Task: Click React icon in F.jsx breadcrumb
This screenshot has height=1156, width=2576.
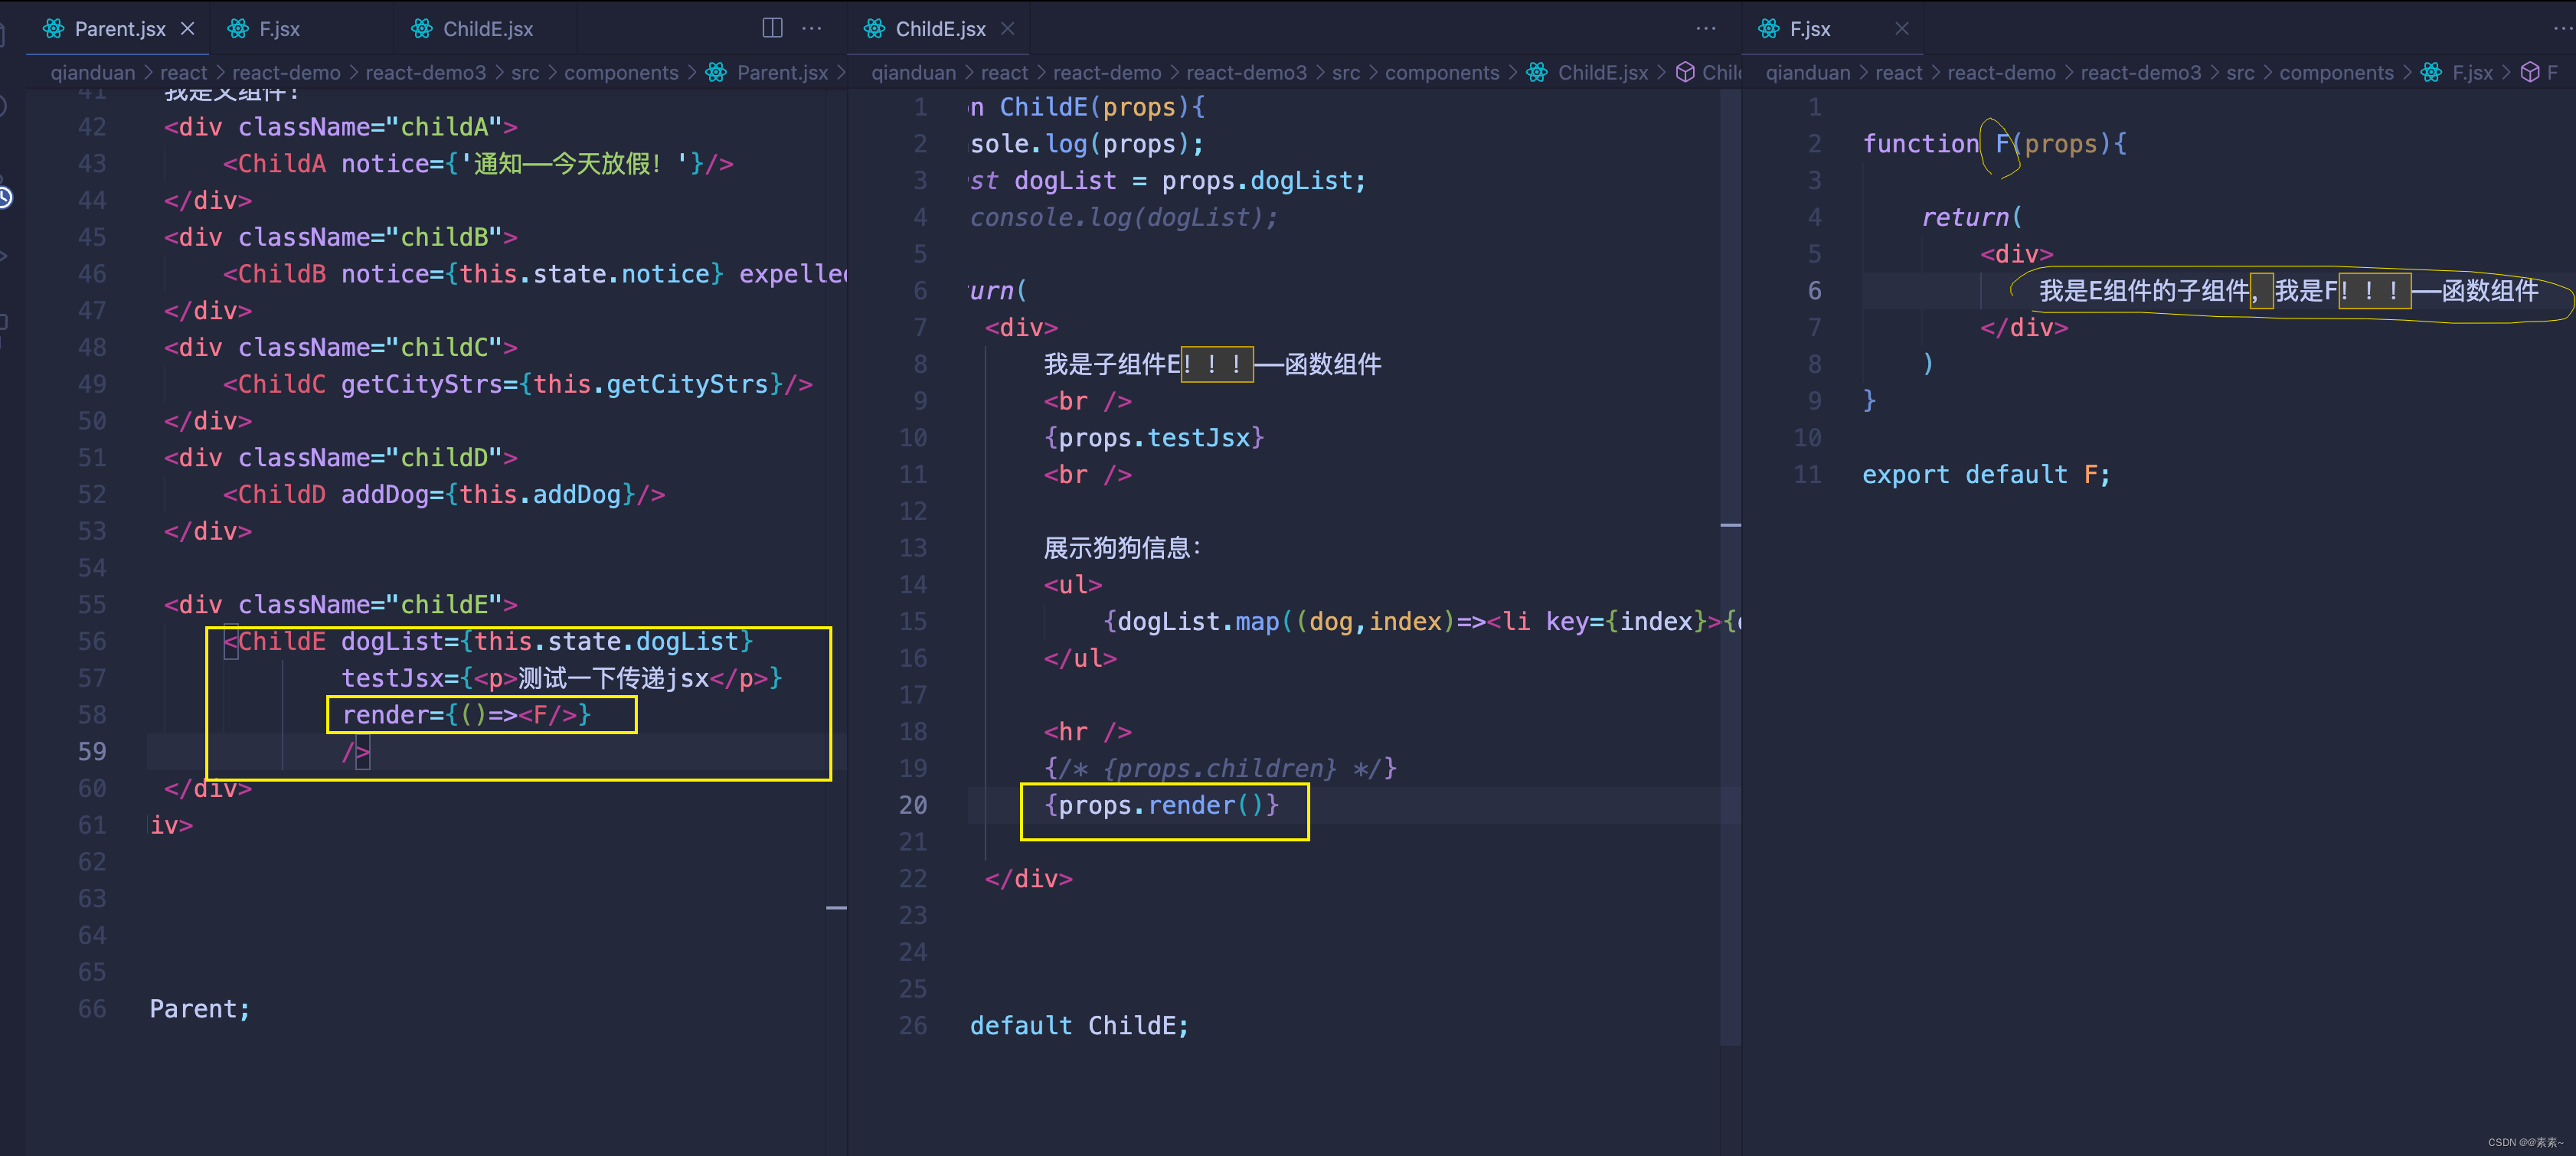Action: 2431,73
